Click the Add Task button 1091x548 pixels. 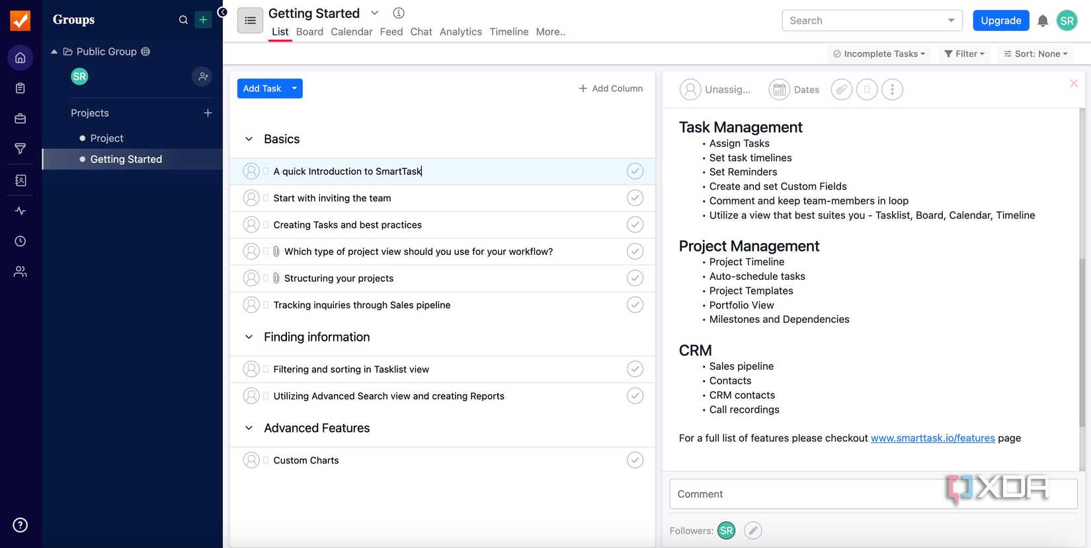(x=262, y=88)
